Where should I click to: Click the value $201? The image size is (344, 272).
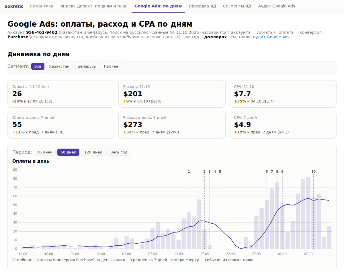pos(133,94)
